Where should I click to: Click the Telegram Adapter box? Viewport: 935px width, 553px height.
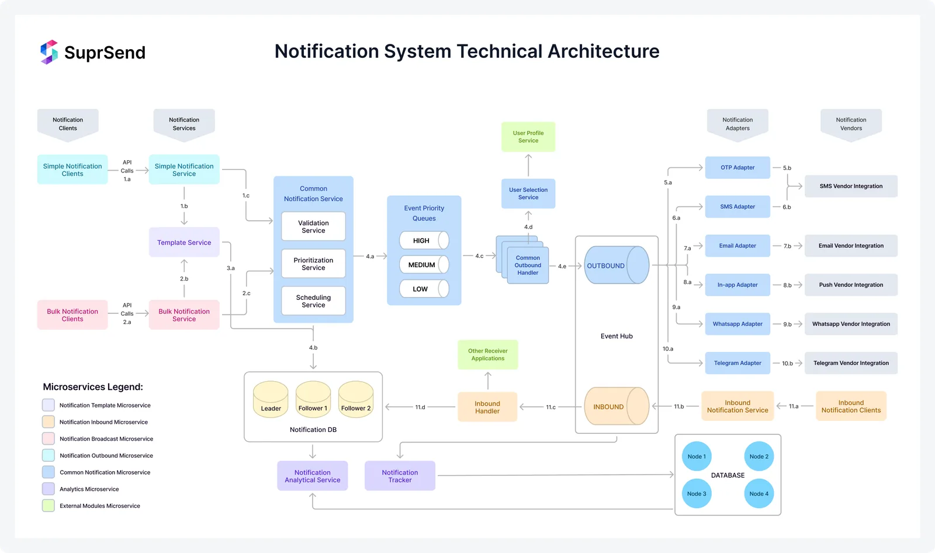(x=737, y=363)
